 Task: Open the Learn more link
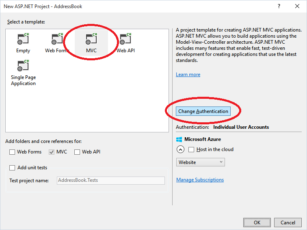pos(188,75)
